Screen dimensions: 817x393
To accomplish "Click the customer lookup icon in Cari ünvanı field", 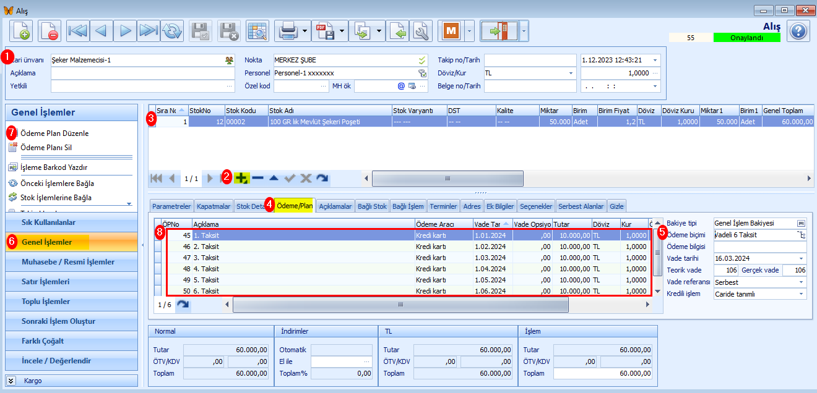I will pyautogui.click(x=230, y=61).
